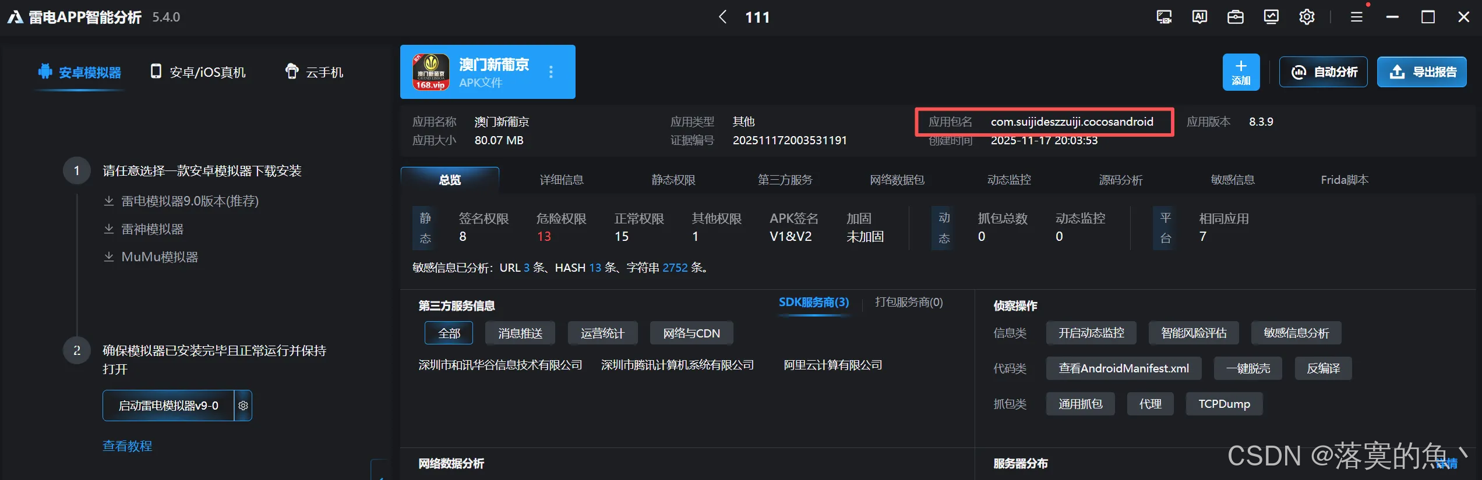The height and width of the screenshot is (480, 1482).
Task: Click HASH count 13 link
Action: (x=595, y=268)
